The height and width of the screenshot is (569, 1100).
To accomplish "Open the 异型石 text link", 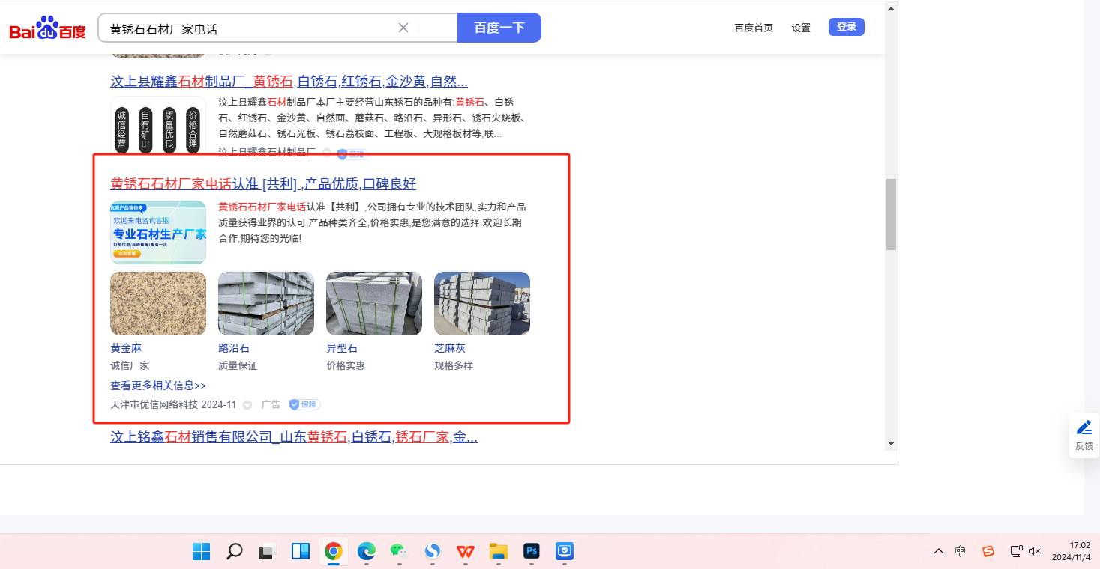I will pos(342,348).
